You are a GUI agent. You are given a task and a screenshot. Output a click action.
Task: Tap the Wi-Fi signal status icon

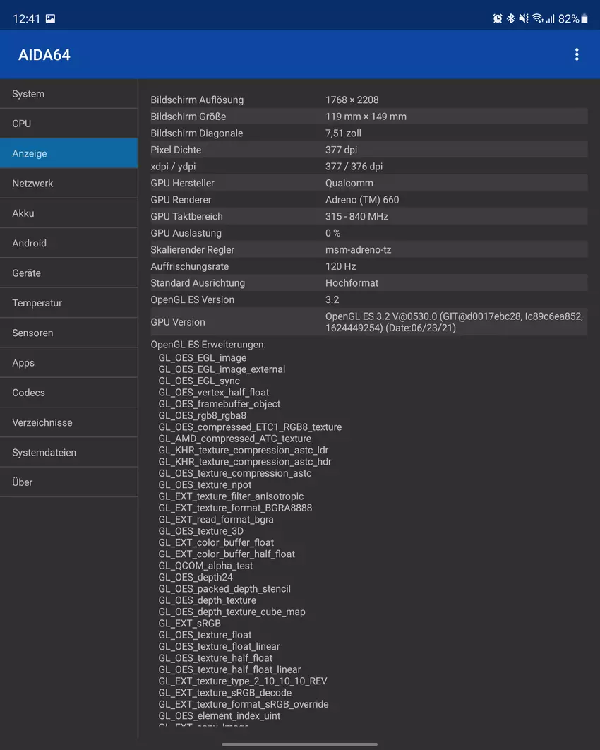pos(538,19)
